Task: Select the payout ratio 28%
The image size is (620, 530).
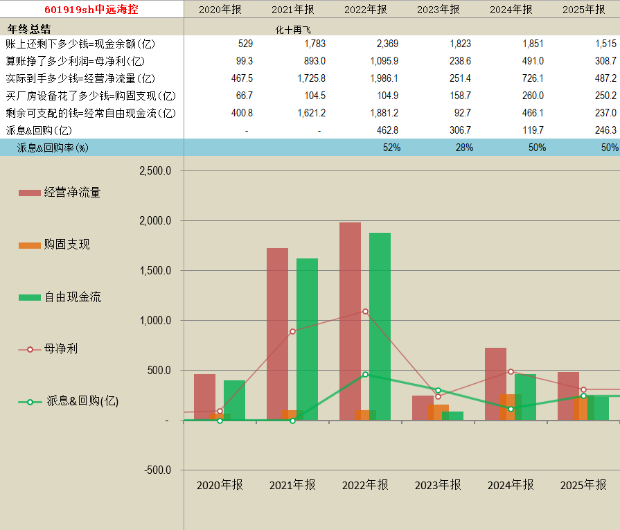Action: [x=465, y=148]
